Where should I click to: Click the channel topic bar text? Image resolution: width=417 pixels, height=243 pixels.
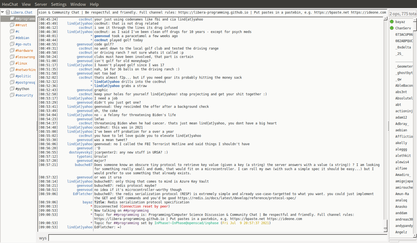212,12
